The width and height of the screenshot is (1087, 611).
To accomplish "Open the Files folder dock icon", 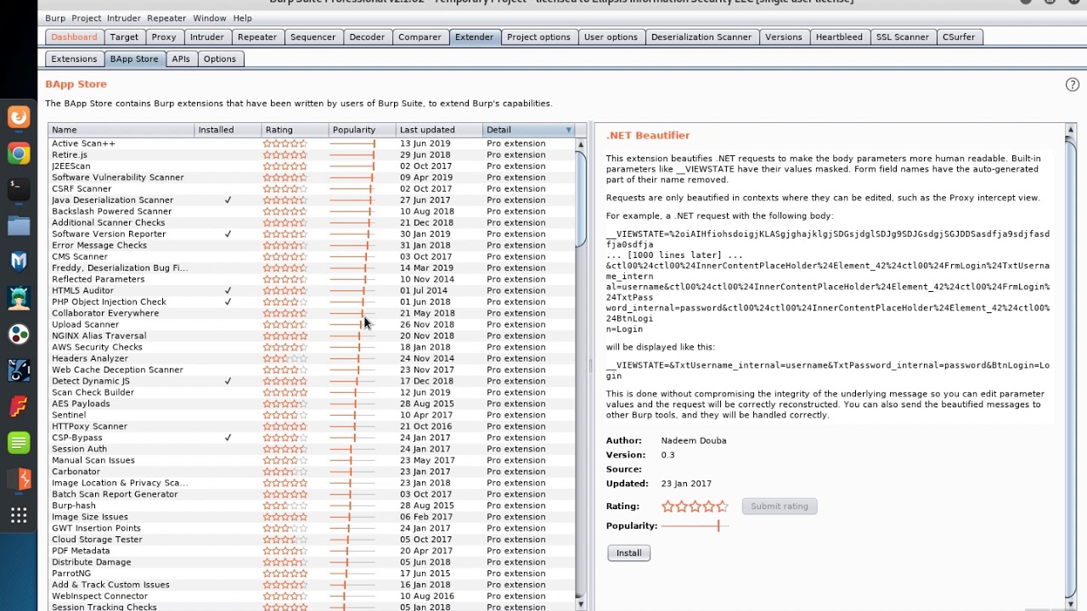I will [x=19, y=226].
